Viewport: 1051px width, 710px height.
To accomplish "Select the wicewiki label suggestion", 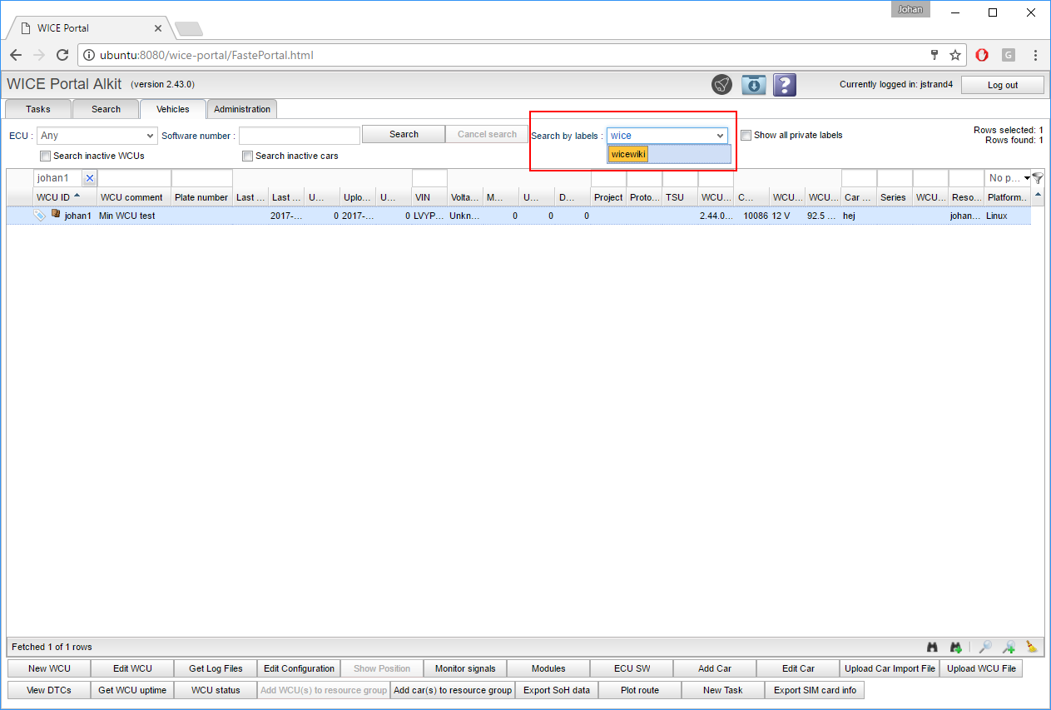I will [628, 154].
